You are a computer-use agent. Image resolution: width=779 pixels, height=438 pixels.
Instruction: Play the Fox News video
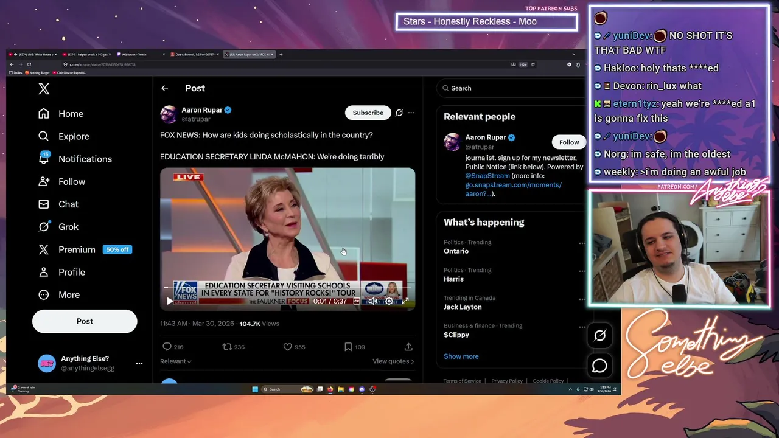pyautogui.click(x=170, y=301)
